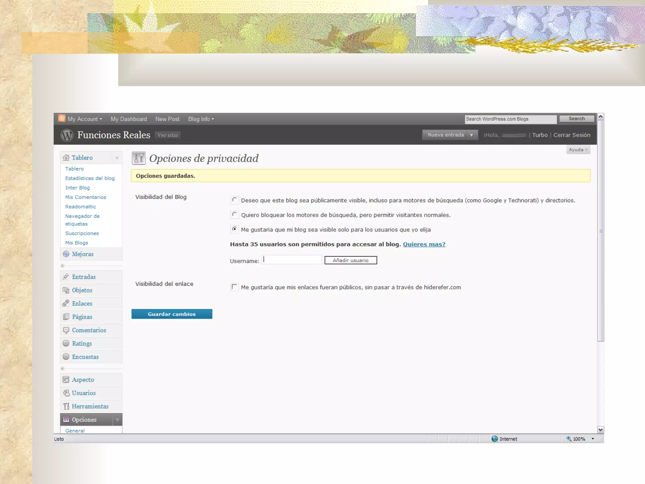Click the Guardar cambios button
645x484 pixels.
(x=172, y=314)
